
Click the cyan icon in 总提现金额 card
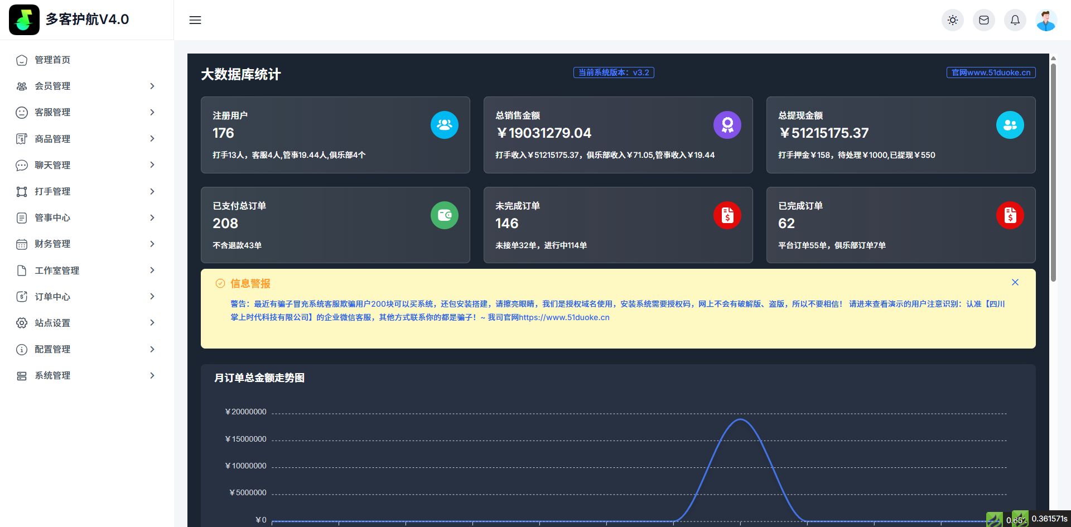click(x=1010, y=125)
